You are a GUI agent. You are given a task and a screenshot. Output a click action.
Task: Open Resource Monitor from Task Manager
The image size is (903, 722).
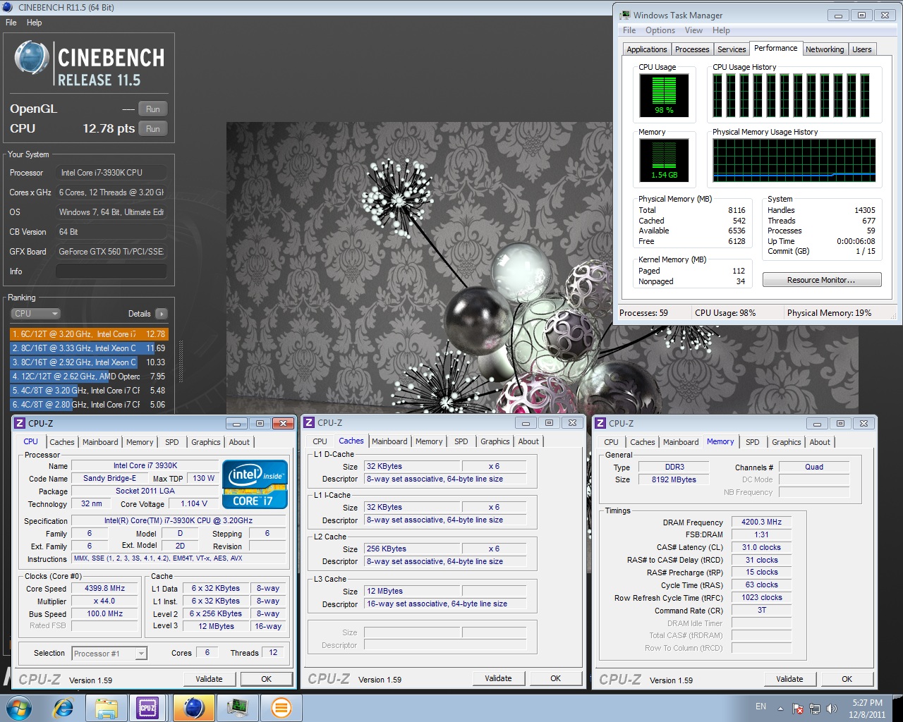click(822, 280)
